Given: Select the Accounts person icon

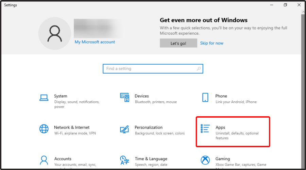Looking at the screenshot, I should pos(44,160).
